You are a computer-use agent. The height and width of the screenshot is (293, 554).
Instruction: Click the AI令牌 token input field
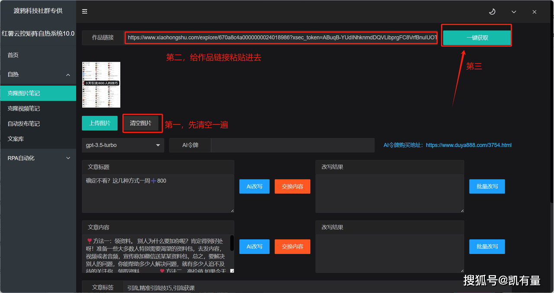click(292, 145)
